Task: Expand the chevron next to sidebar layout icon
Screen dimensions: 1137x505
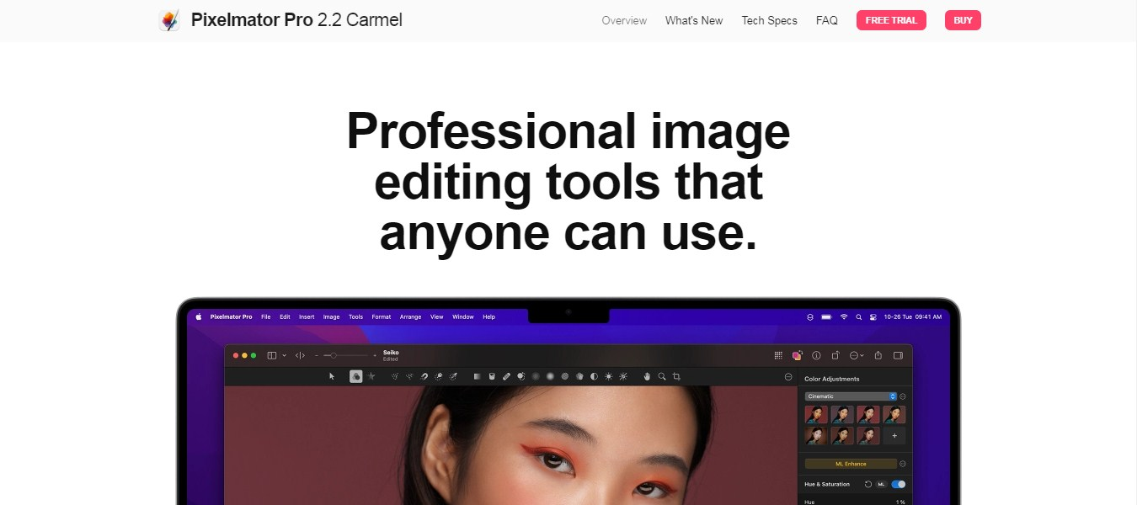Action: pyautogui.click(x=284, y=355)
